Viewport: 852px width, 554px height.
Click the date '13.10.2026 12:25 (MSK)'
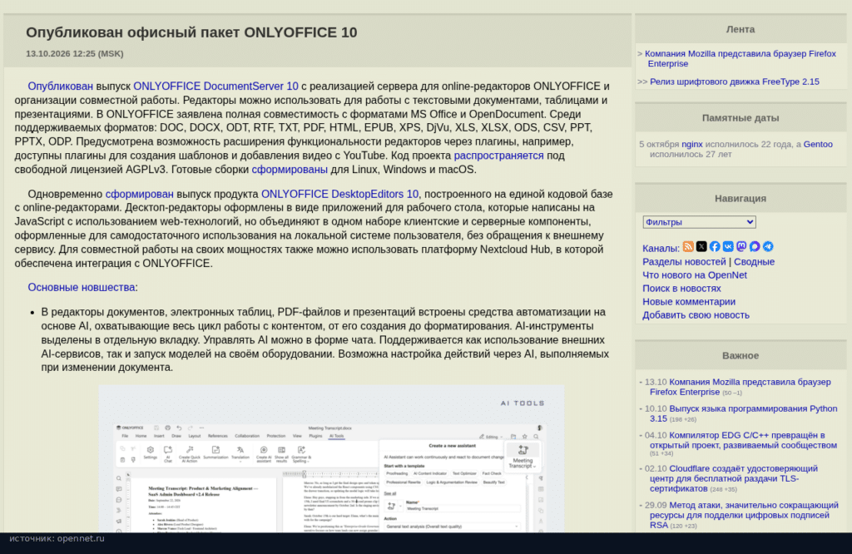[74, 54]
